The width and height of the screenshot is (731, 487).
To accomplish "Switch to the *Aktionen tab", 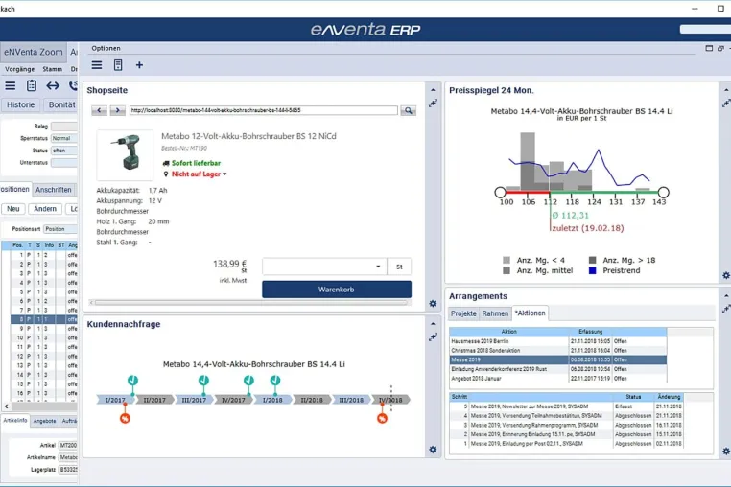I will (x=531, y=313).
